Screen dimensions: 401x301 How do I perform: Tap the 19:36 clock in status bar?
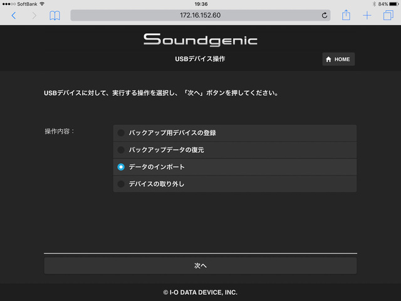point(201,4)
